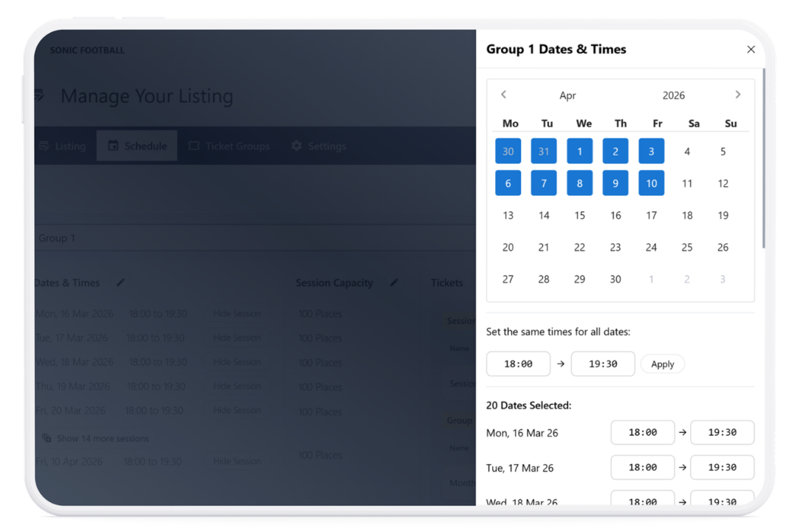The height and width of the screenshot is (532, 798).
Task: Edit start time for Mon, 16 Mar 26
Action: pos(643,432)
